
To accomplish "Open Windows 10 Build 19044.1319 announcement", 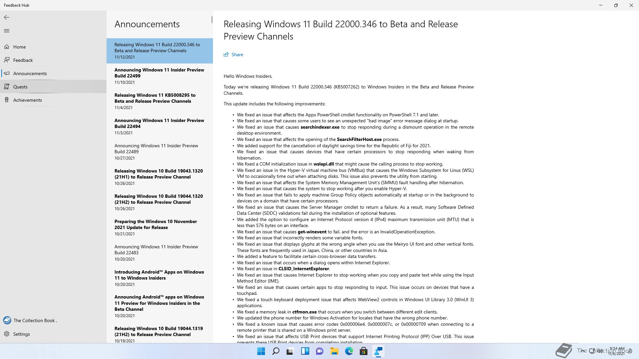I will pos(160,333).
